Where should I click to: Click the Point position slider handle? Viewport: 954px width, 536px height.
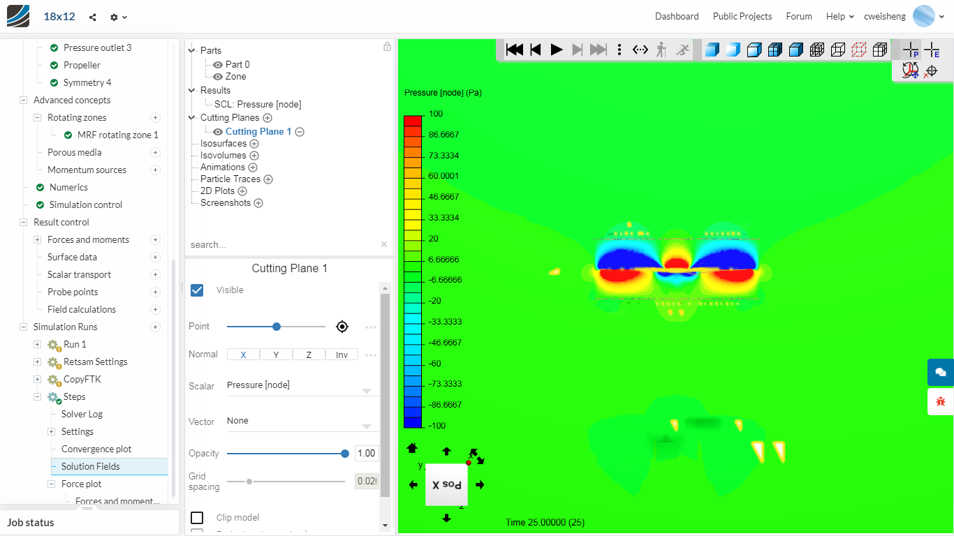tap(277, 327)
